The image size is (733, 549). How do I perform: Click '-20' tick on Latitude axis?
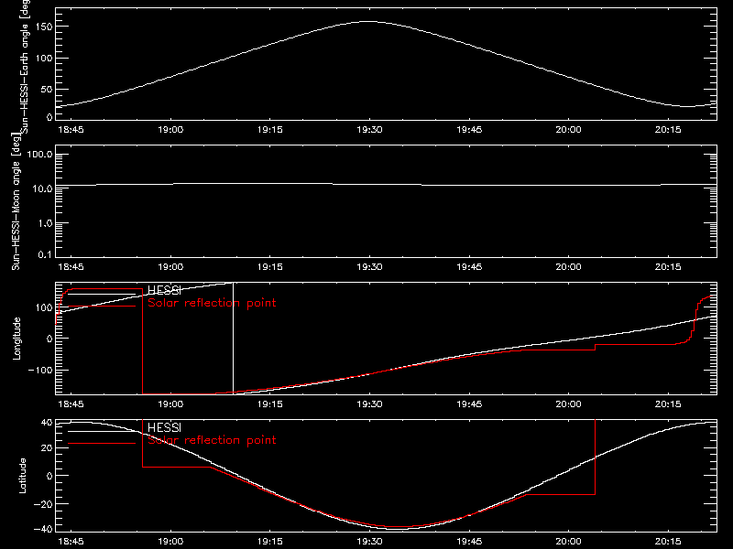pos(43,504)
